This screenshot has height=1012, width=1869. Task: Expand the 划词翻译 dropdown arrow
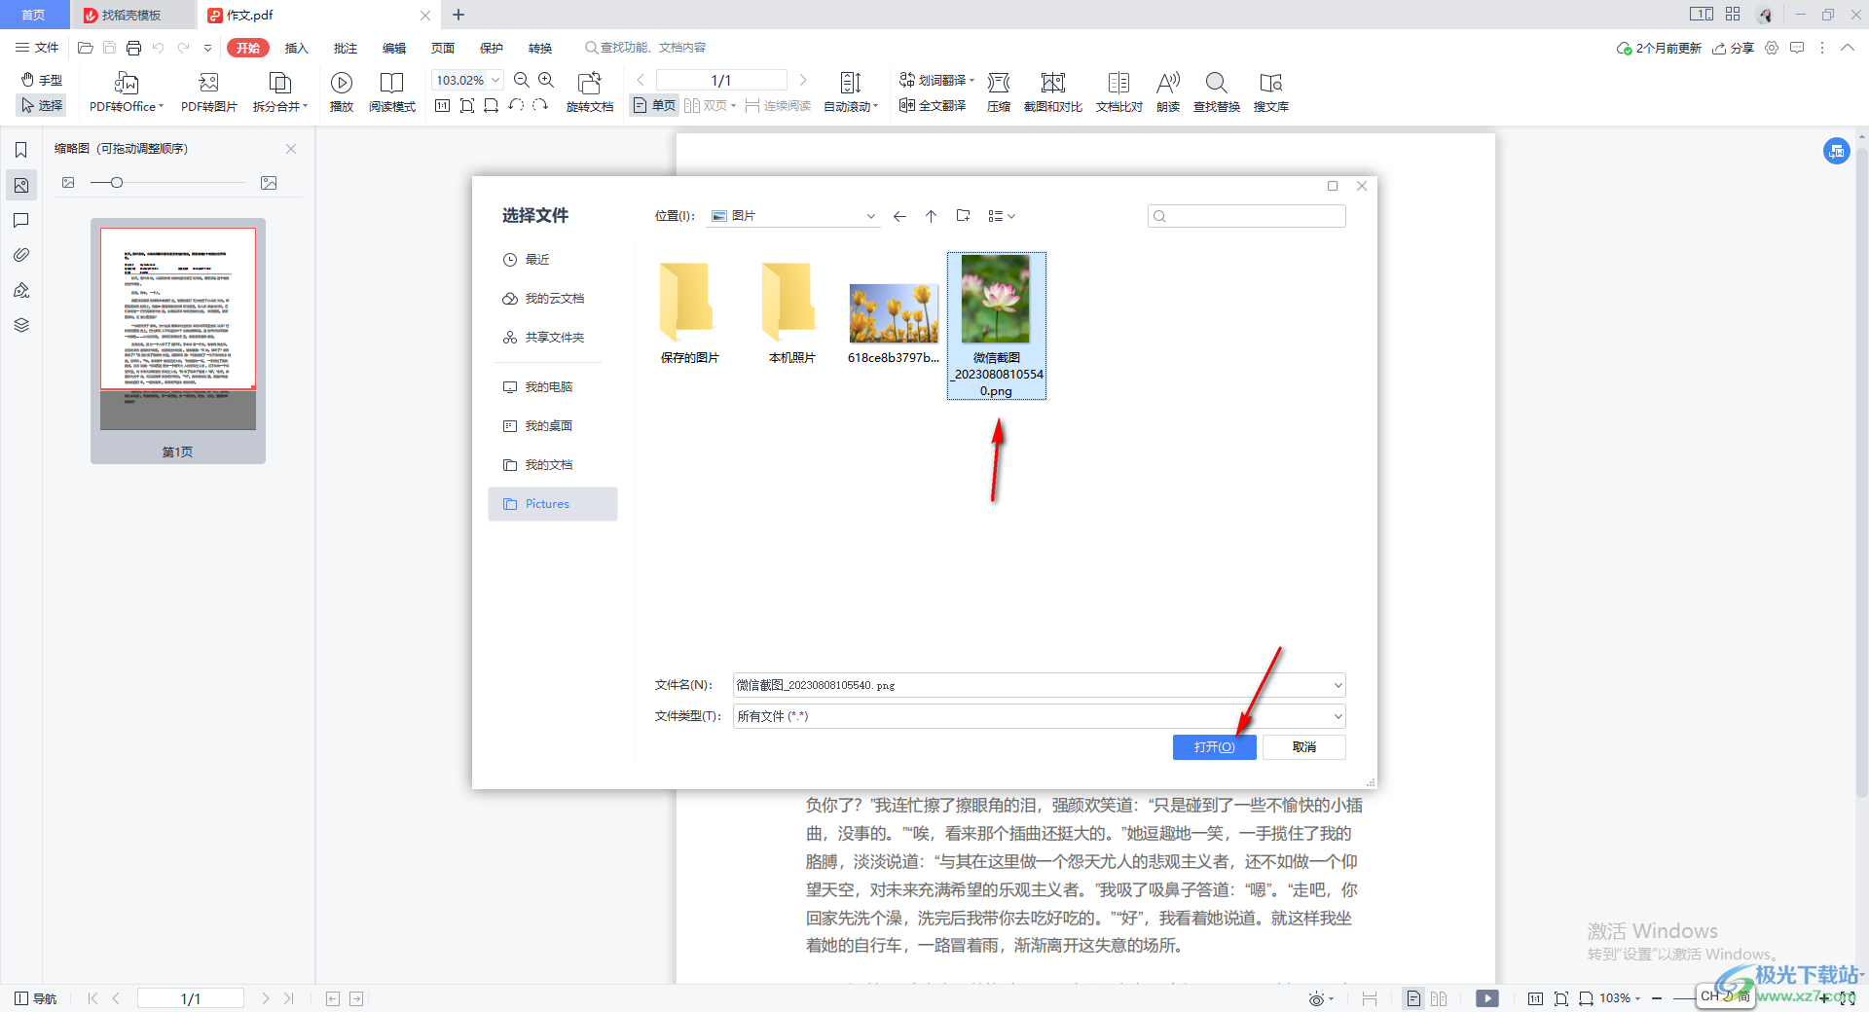point(971,80)
